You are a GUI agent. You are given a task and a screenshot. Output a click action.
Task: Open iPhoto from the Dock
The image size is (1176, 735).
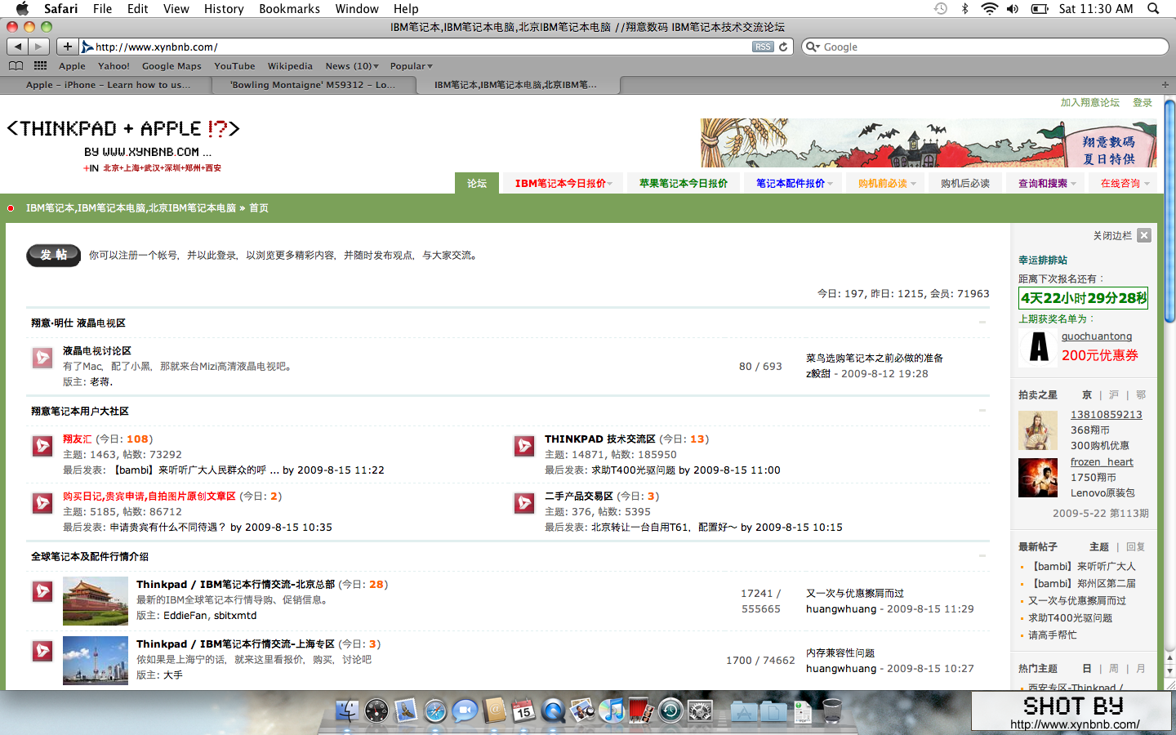[582, 710]
